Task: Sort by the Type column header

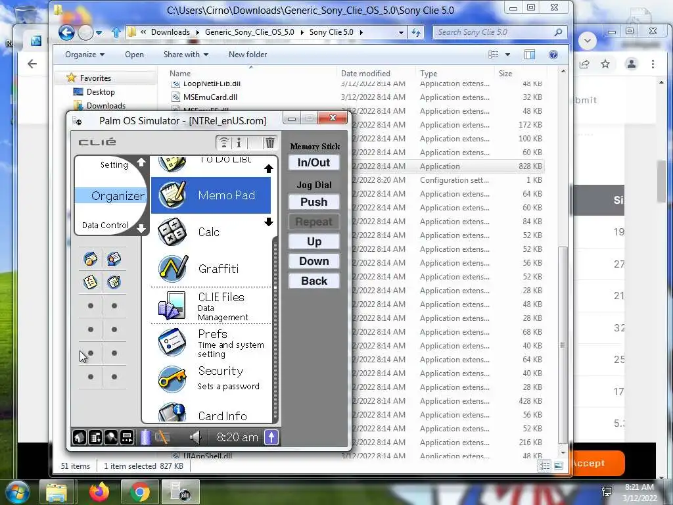Action: (429, 74)
